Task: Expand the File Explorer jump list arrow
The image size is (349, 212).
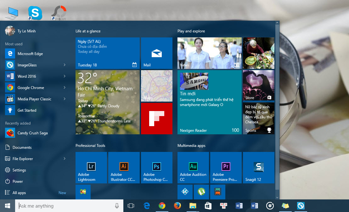Action: 65,159
